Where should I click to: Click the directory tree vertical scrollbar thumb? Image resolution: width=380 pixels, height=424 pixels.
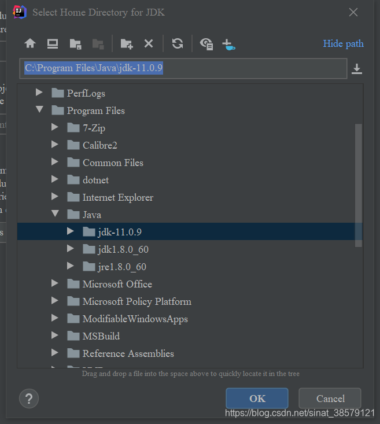(x=359, y=185)
